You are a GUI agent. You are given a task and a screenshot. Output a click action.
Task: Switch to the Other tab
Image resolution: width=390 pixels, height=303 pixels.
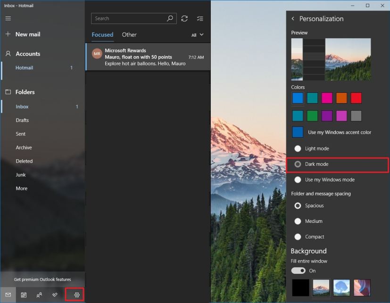[129, 34]
